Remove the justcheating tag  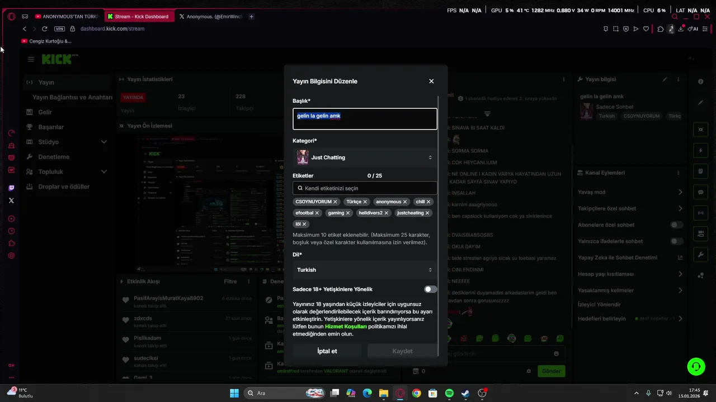click(427, 213)
